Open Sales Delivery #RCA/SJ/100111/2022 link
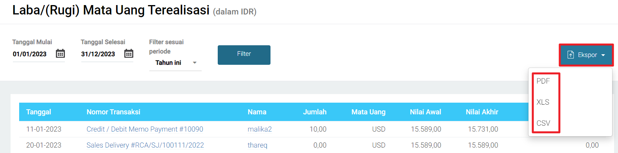Screen dimensions: 618x153 145,145
